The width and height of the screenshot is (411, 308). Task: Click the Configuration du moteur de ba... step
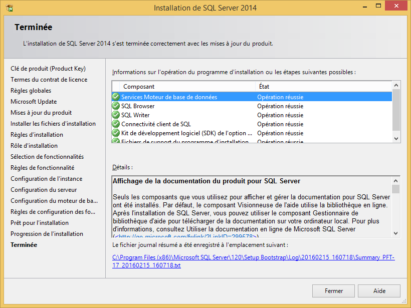pos(54,200)
